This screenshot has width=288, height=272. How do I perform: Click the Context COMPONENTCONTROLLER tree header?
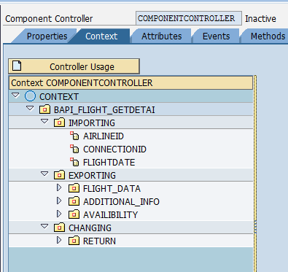tap(131, 83)
